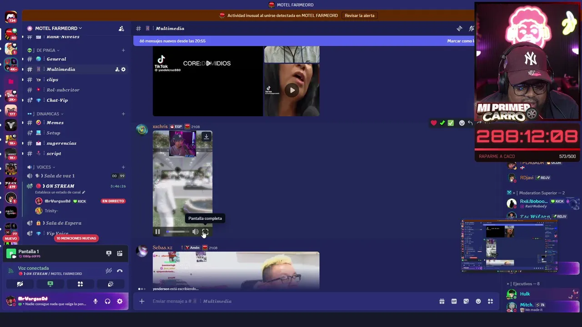Open the sticker picker

tap(466, 301)
